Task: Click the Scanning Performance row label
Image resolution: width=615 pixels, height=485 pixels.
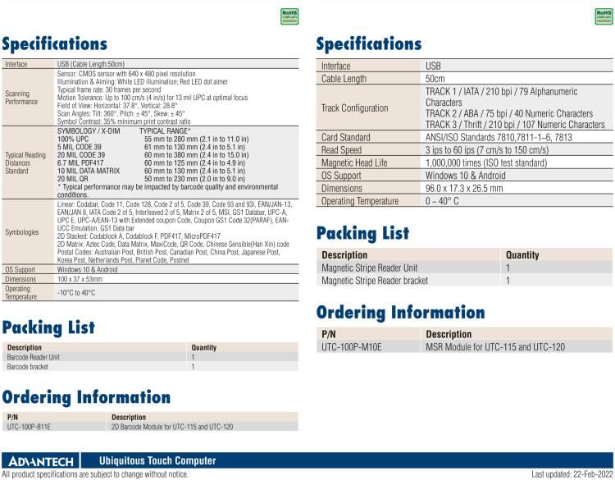Action: pyautogui.click(x=22, y=98)
